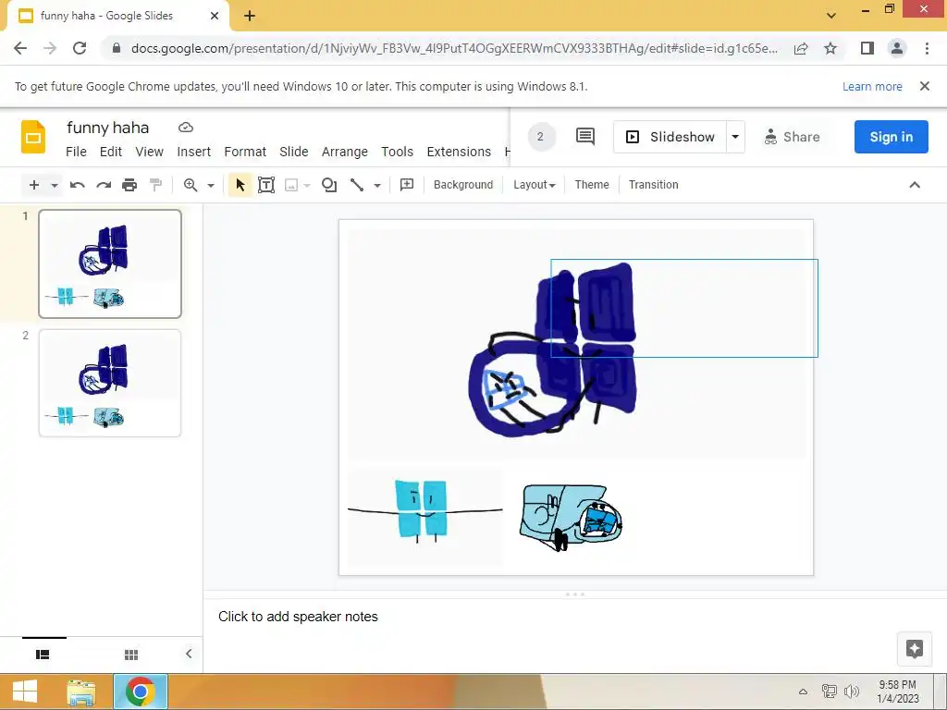Select slide 2 thumbnail
947x710 pixels.
tap(110, 383)
